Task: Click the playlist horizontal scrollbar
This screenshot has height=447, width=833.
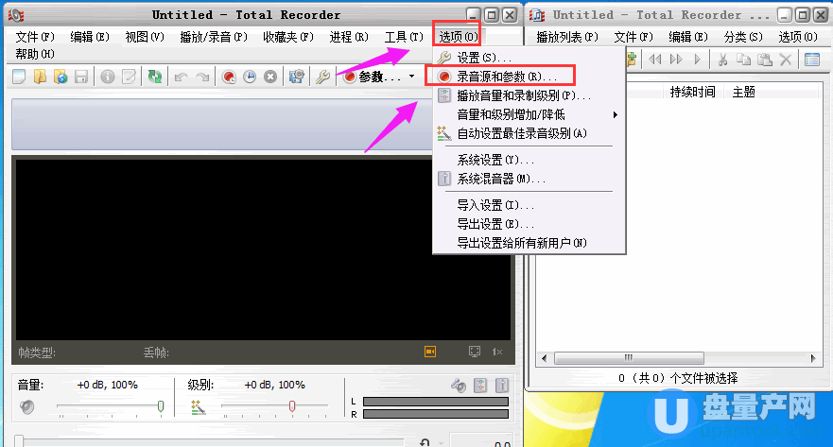Action: 678,358
